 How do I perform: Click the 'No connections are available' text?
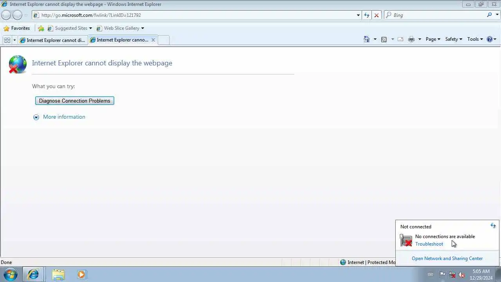pyautogui.click(x=445, y=237)
